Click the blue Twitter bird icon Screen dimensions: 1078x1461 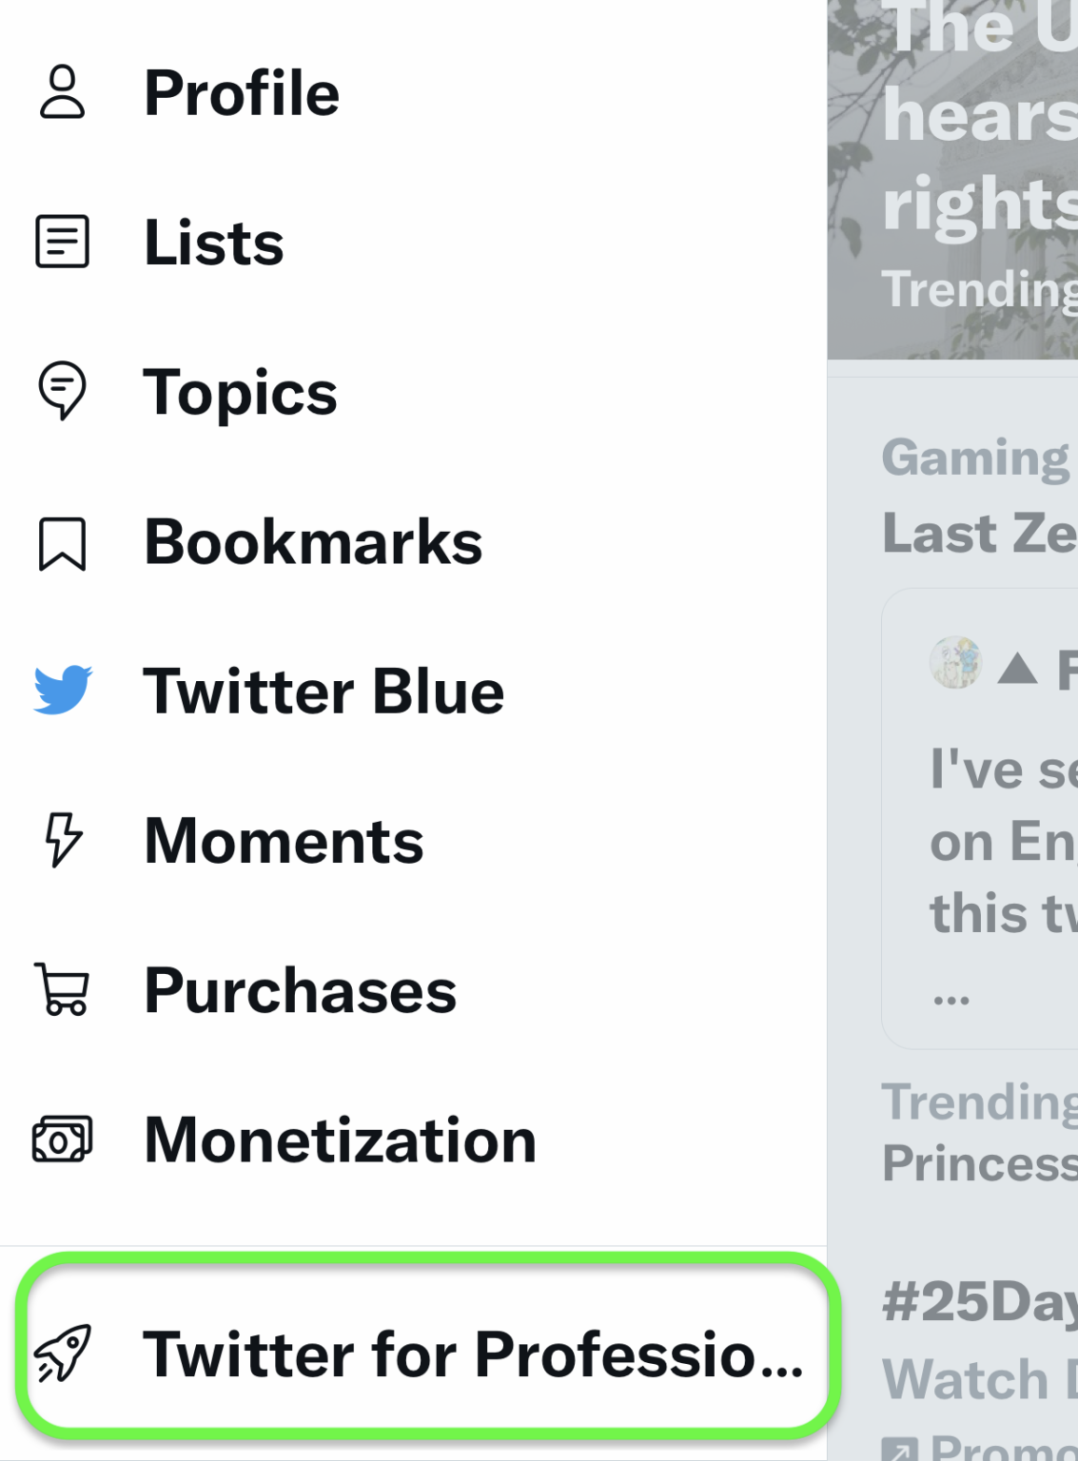[63, 691]
